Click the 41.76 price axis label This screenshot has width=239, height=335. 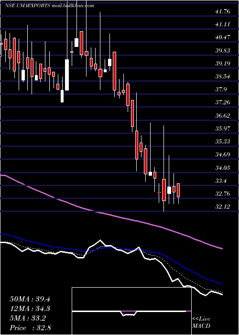click(x=223, y=11)
